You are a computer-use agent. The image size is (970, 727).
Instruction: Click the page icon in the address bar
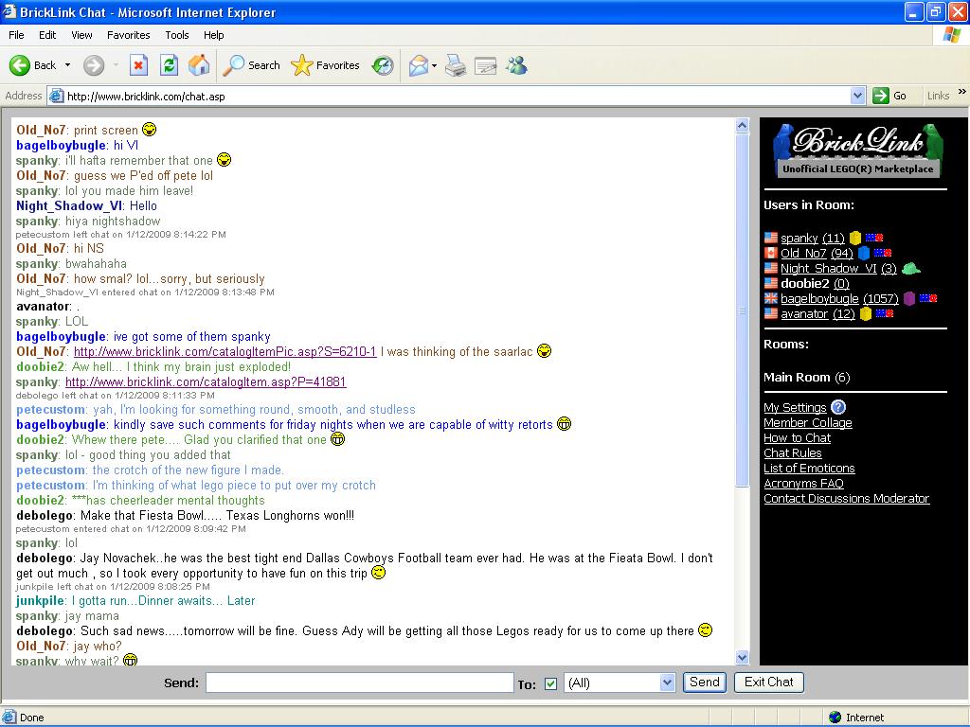tap(56, 96)
